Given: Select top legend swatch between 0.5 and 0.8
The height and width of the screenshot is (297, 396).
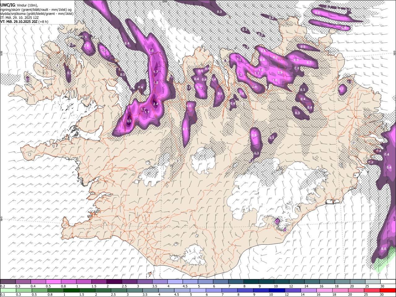Looking at the screenshot, I should (54, 282).
